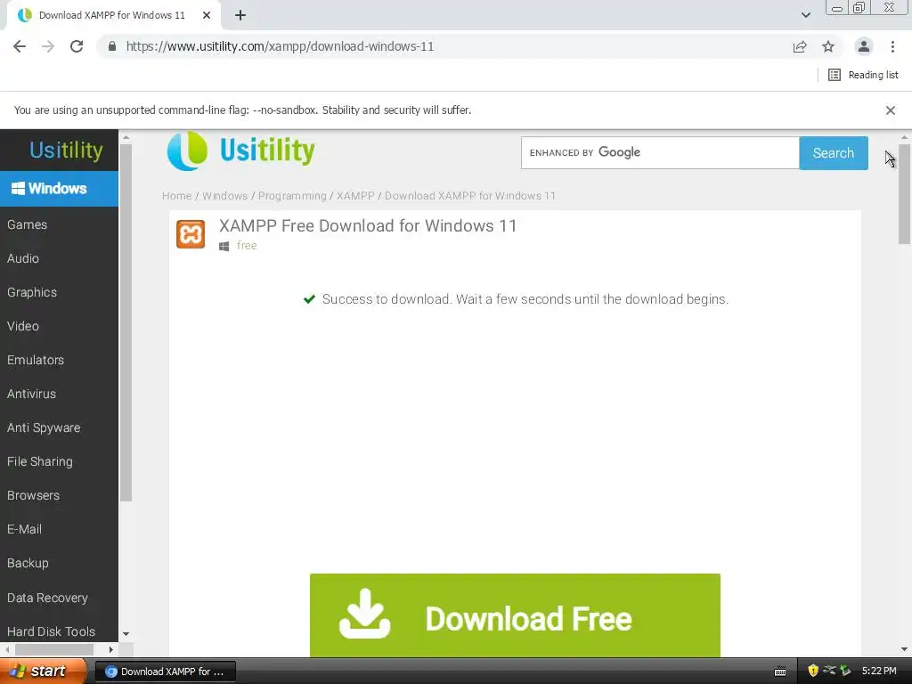Open the Backup category
The width and height of the screenshot is (912, 684).
point(28,563)
